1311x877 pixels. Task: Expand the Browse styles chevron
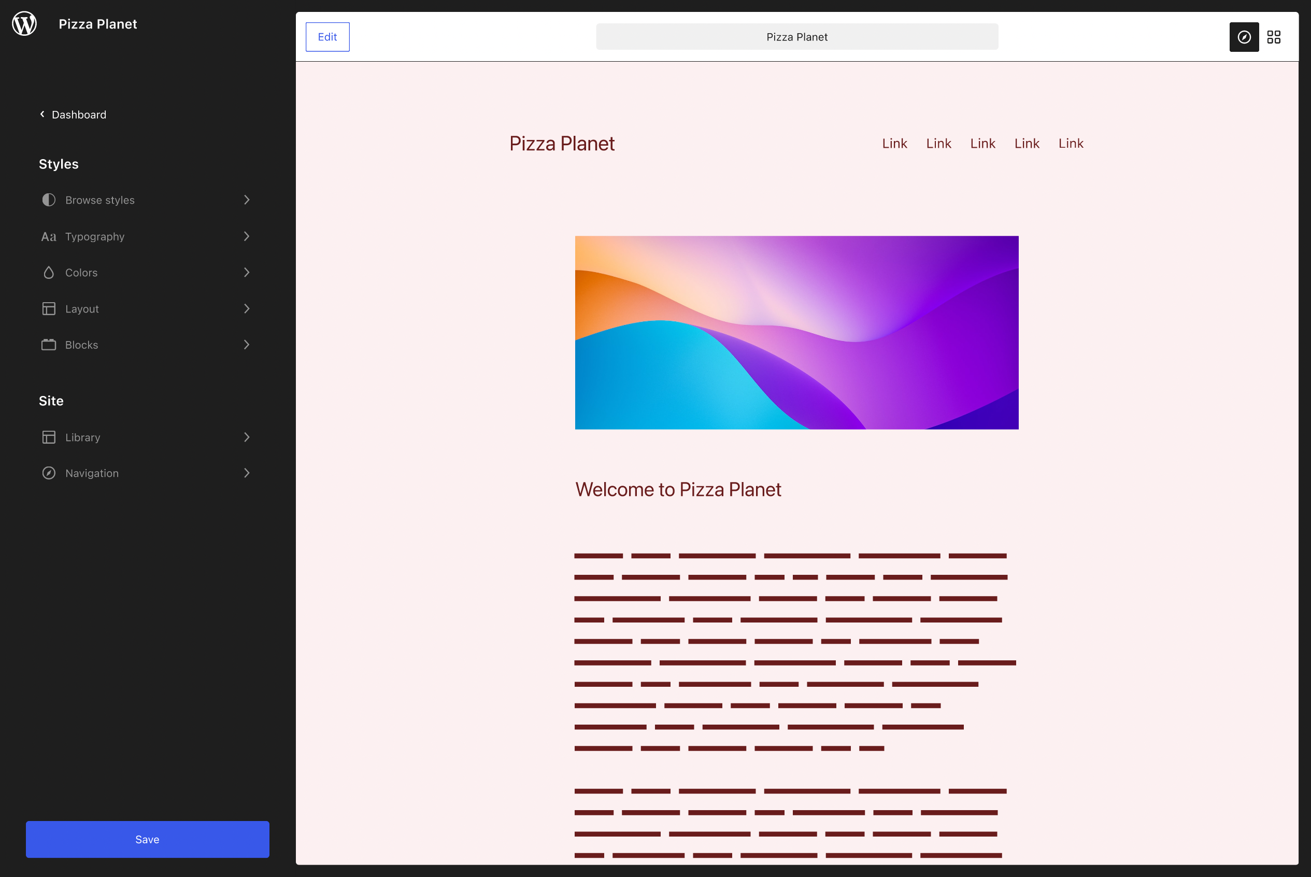point(247,200)
